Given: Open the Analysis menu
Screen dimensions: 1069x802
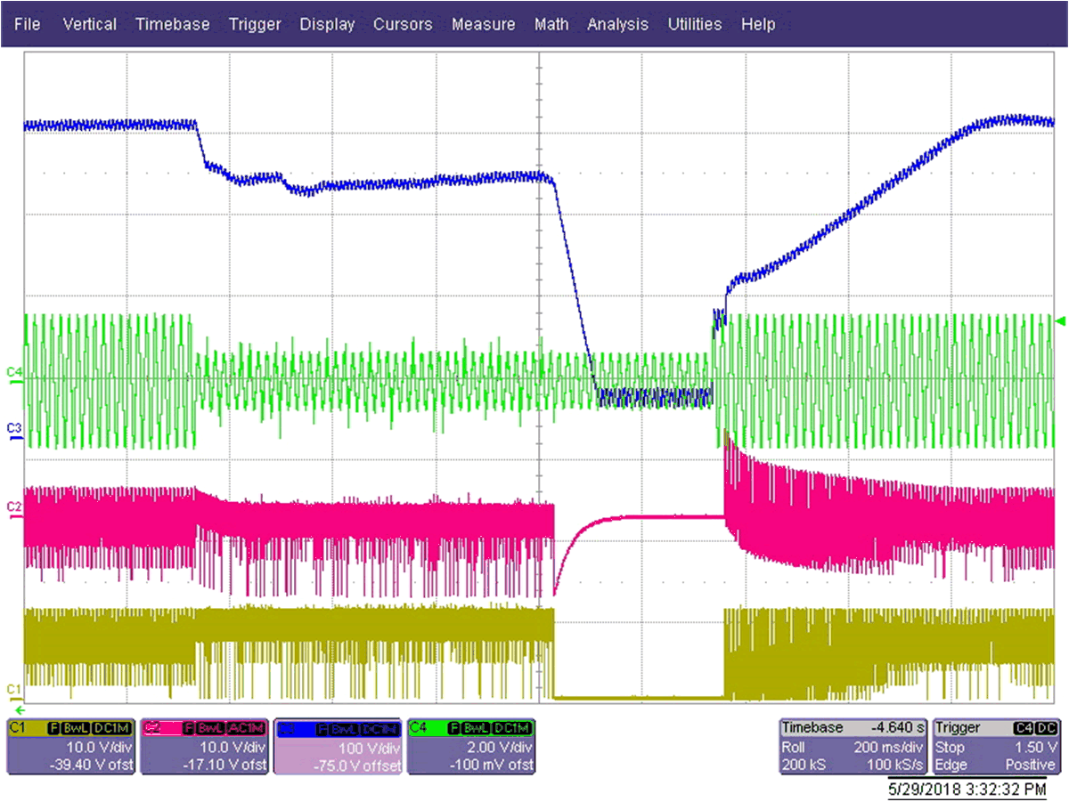Looking at the screenshot, I should (x=617, y=24).
